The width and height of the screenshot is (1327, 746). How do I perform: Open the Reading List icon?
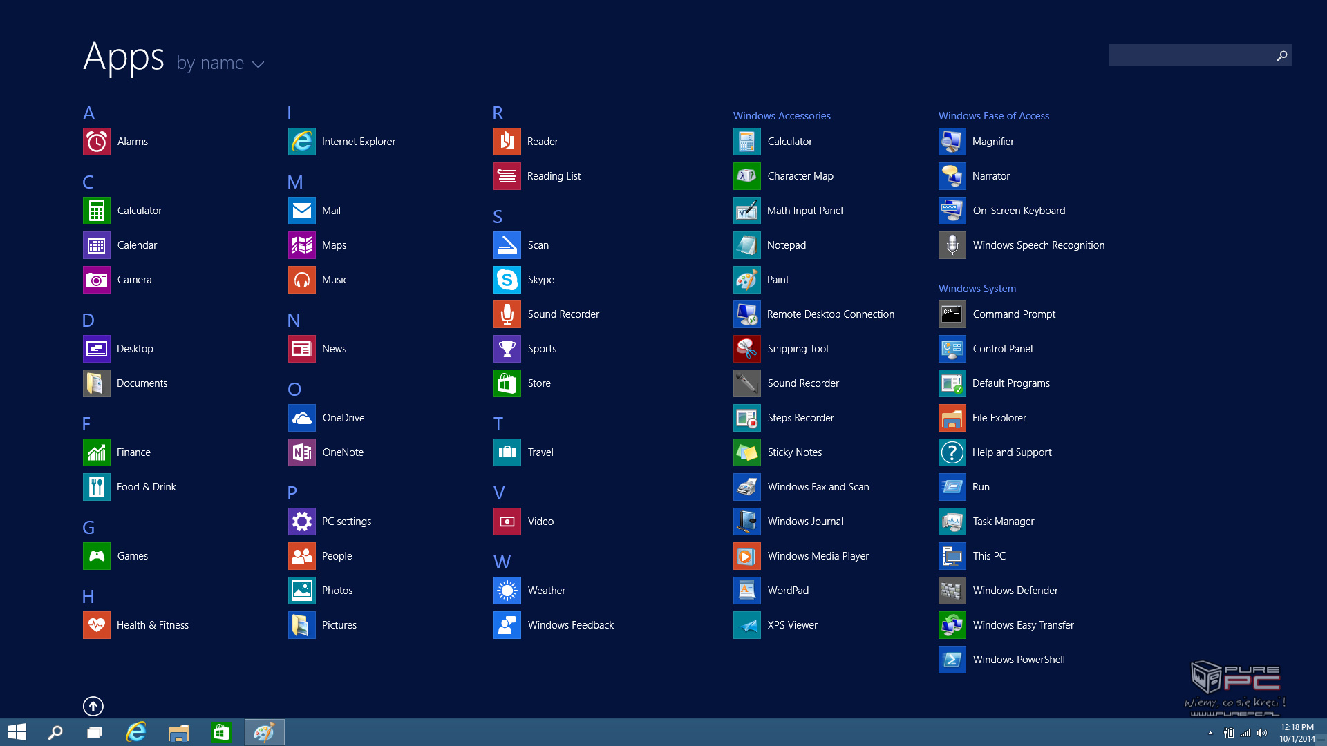click(x=507, y=176)
